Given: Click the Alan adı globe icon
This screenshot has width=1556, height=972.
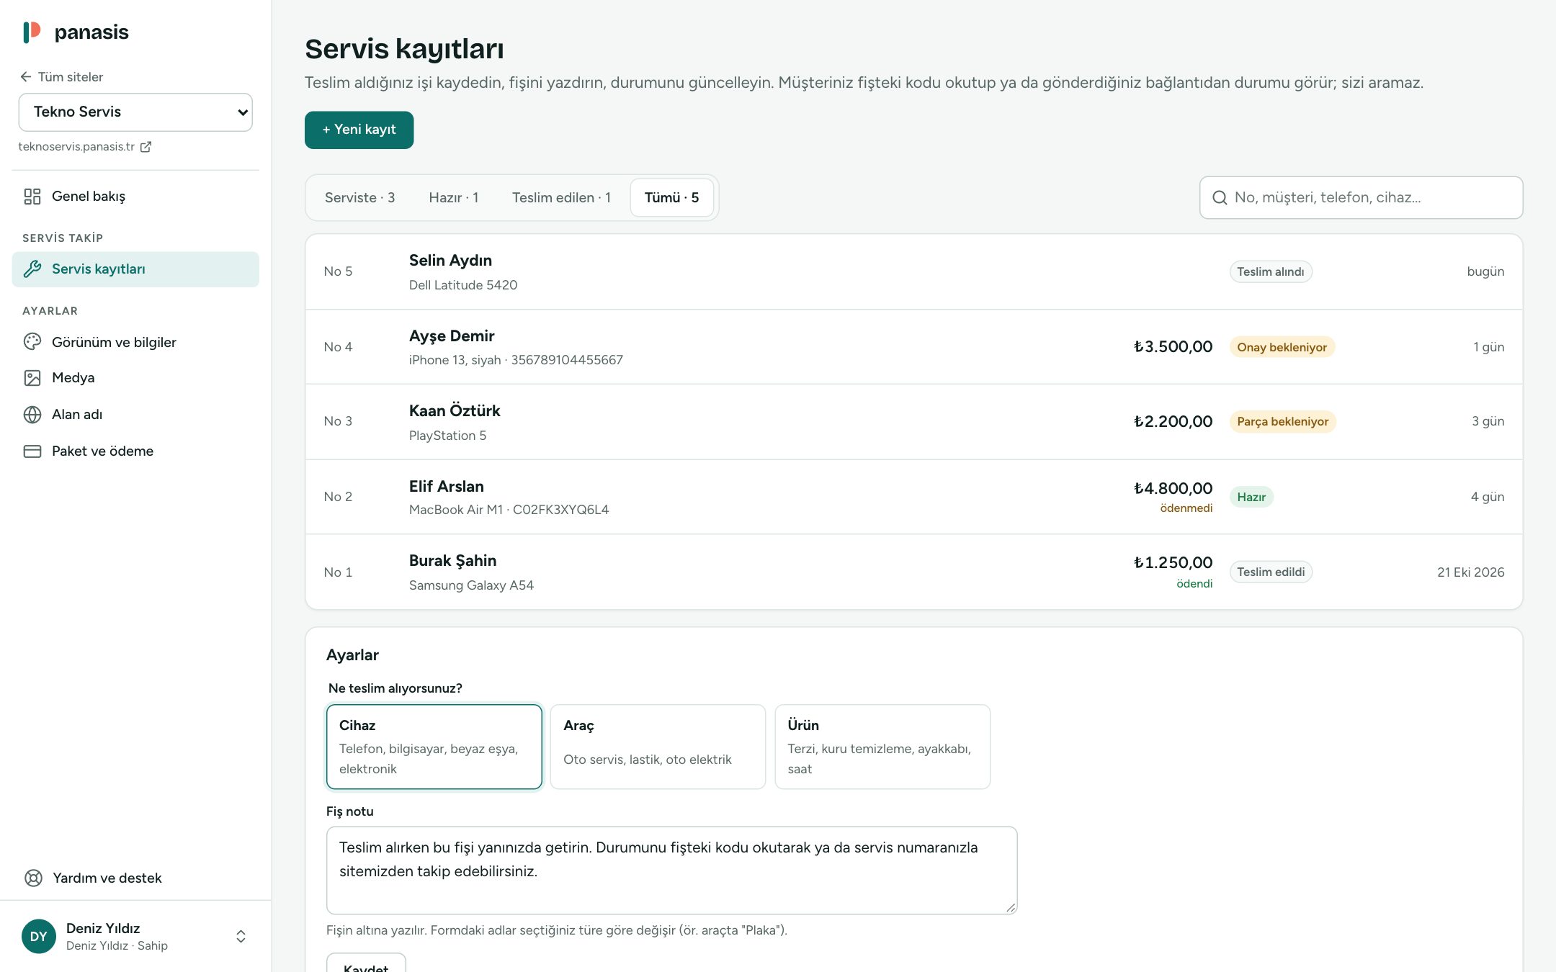Looking at the screenshot, I should pos(32,415).
